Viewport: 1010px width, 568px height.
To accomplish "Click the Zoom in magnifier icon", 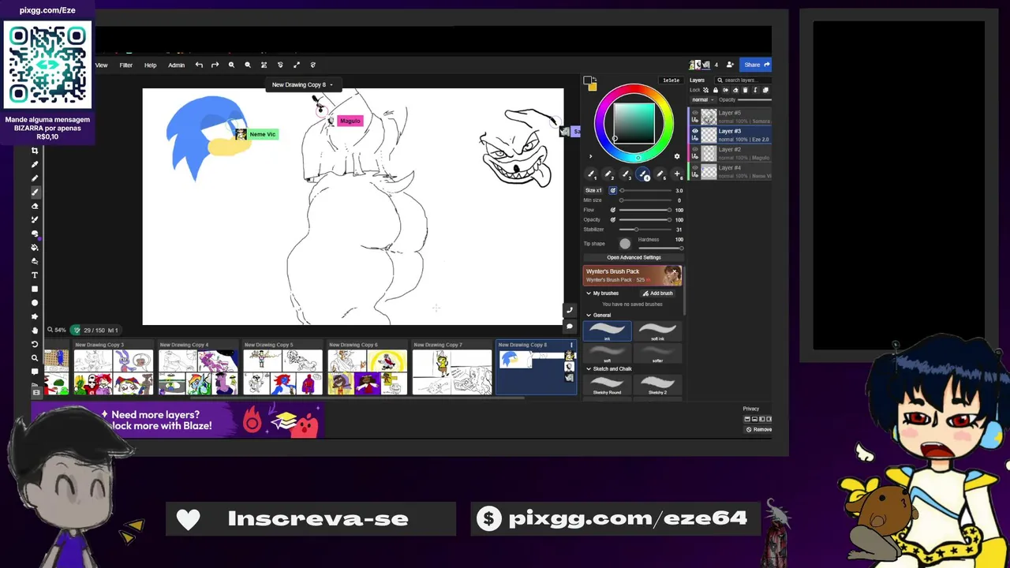I will 231,65.
